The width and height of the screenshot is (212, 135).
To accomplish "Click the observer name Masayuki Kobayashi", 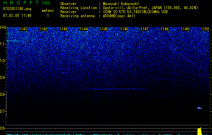I will coord(121,4).
